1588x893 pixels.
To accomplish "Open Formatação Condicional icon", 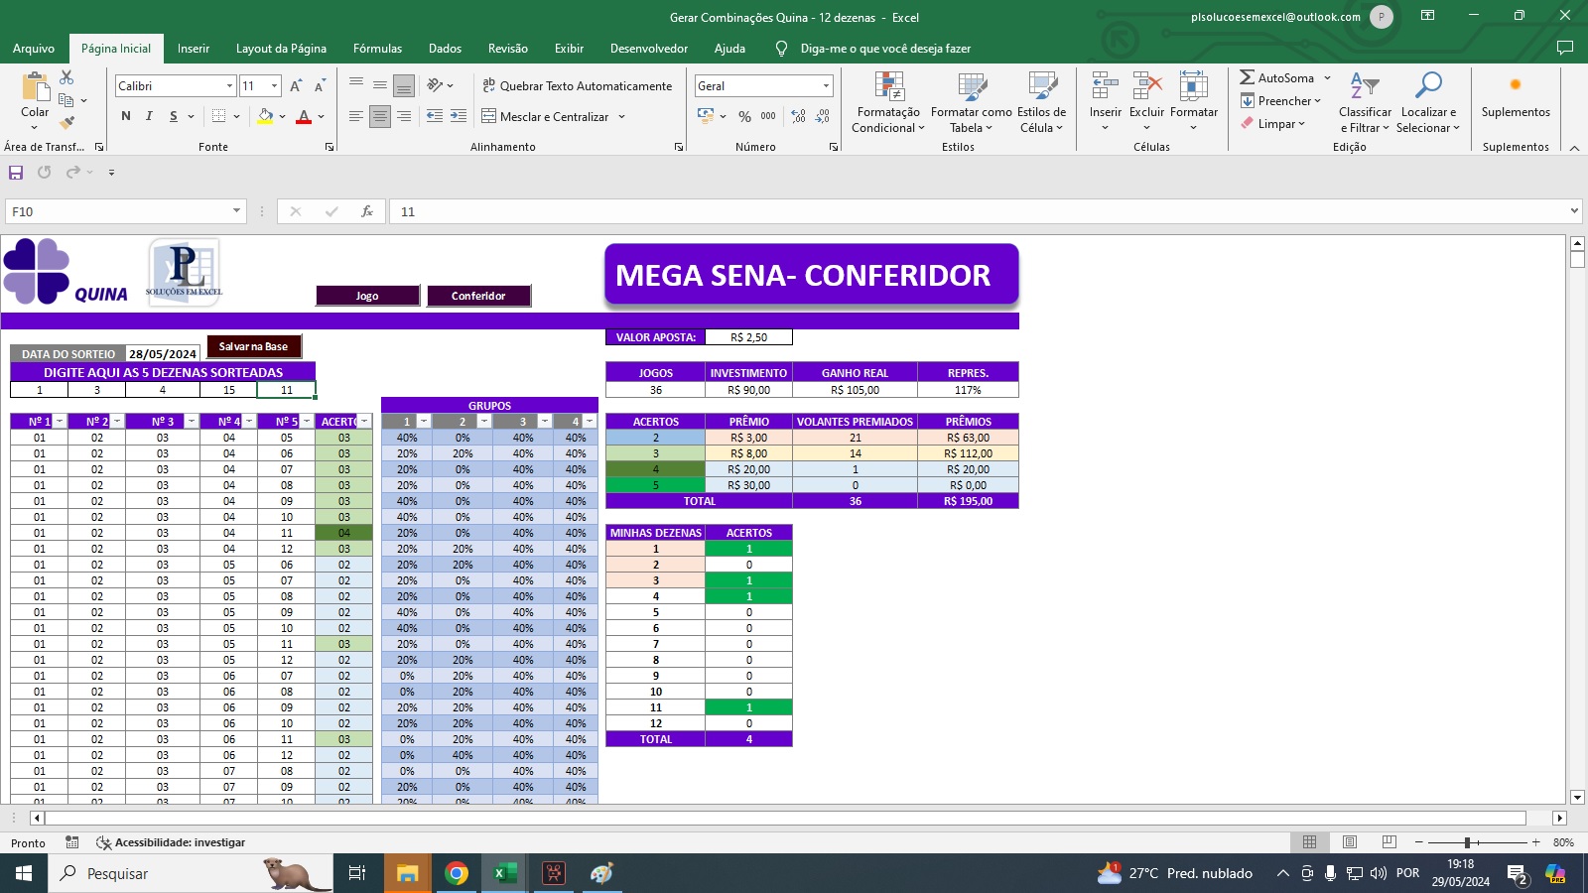I will coord(888,86).
